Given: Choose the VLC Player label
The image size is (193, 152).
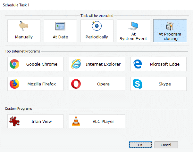Looking at the screenshot, I should tap(103, 121).
